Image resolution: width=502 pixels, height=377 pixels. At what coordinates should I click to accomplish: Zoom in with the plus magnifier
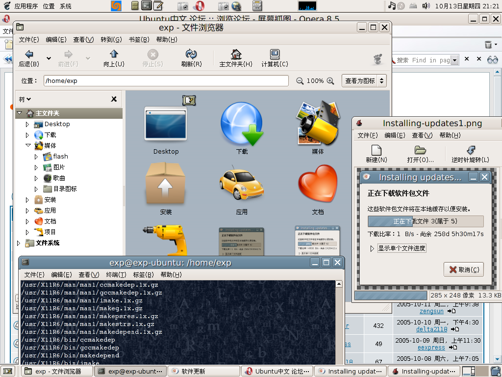[330, 81]
